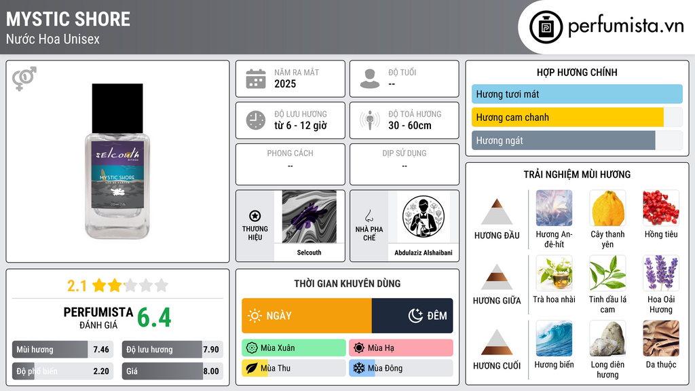
Task: Click the Perfumista rating 6.4
Action: tap(154, 318)
